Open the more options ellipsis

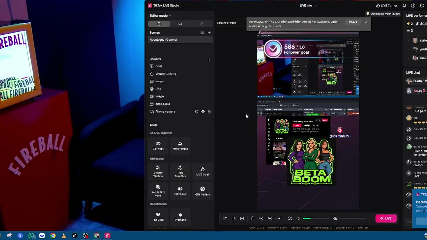point(278,219)
